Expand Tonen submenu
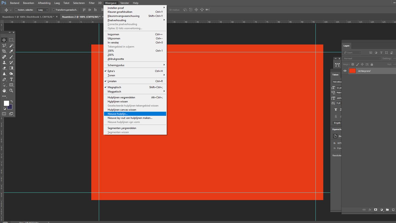 pyautogui.click(x=135, y=75)
